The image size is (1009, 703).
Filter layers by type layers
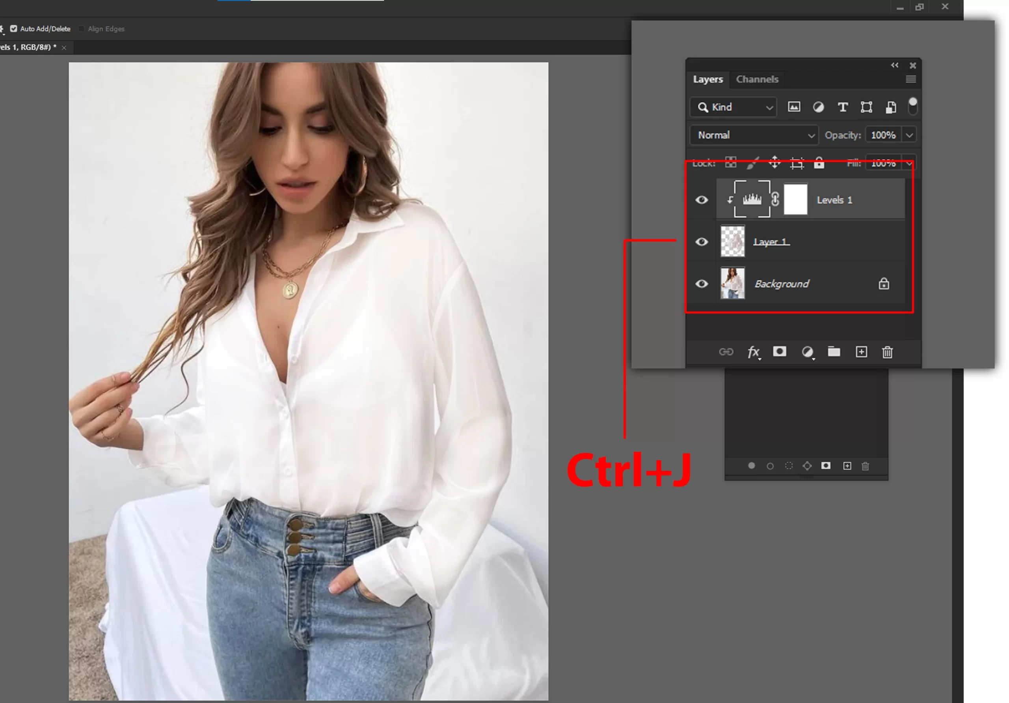[842, 107]
